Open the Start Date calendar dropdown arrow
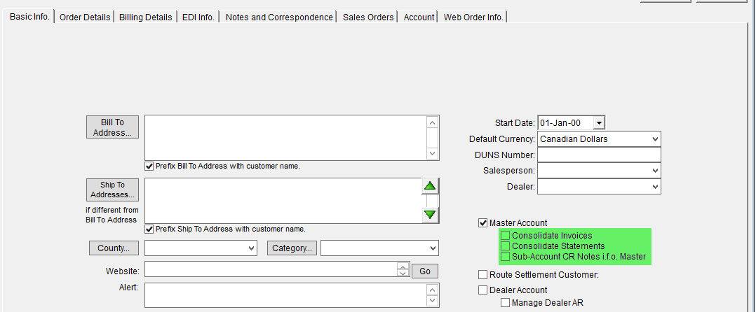756x312 pixels. coord(598,123)
